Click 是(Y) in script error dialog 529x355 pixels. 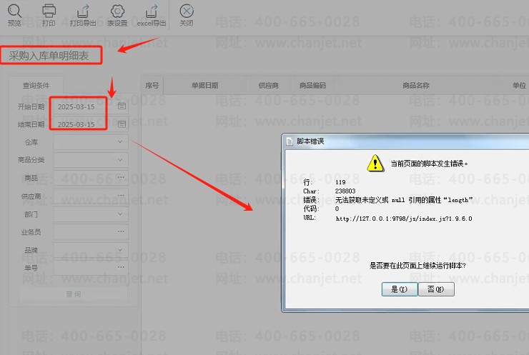click(399, 289)
